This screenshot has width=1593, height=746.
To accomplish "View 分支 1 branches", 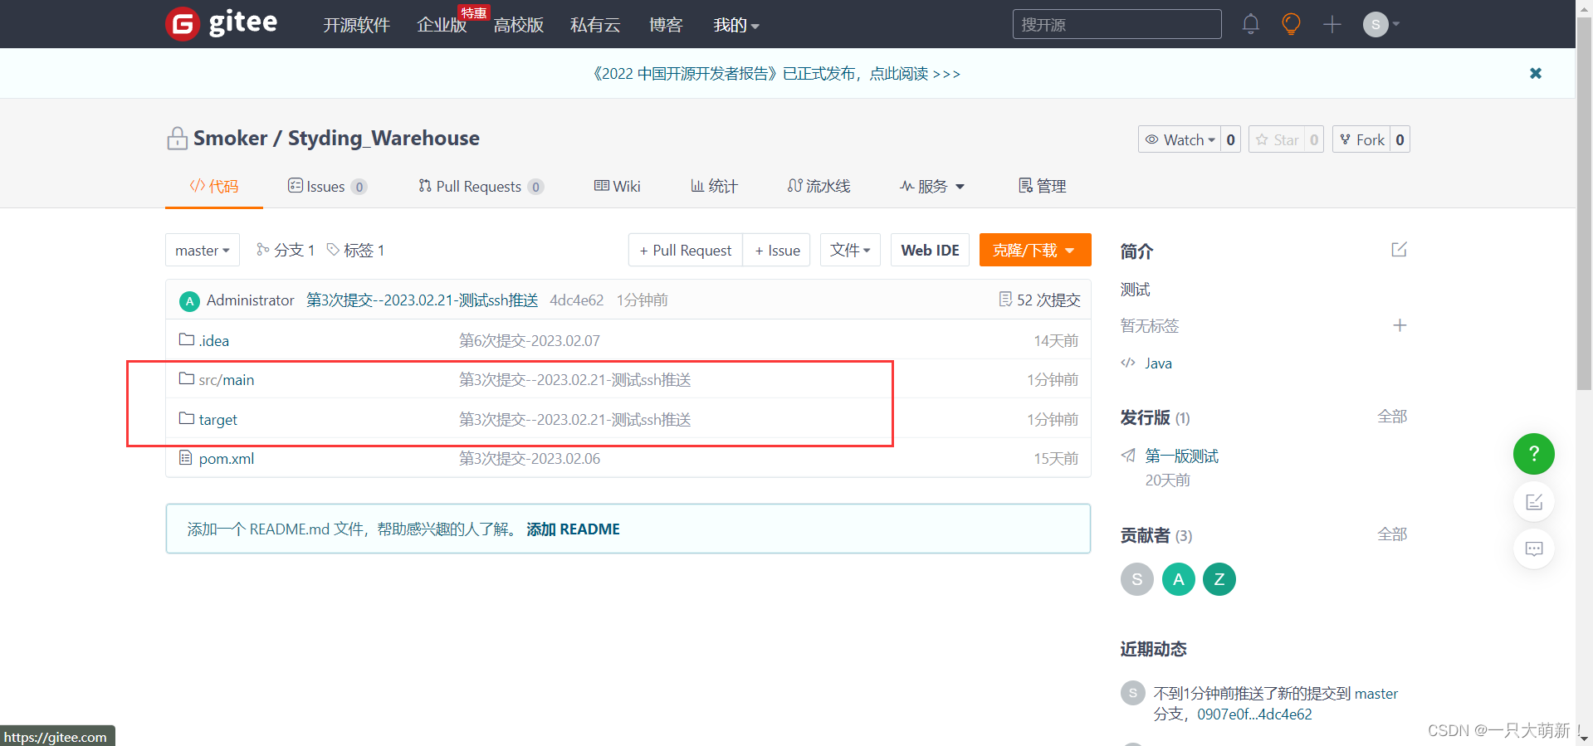I will (x=286, y=250).
